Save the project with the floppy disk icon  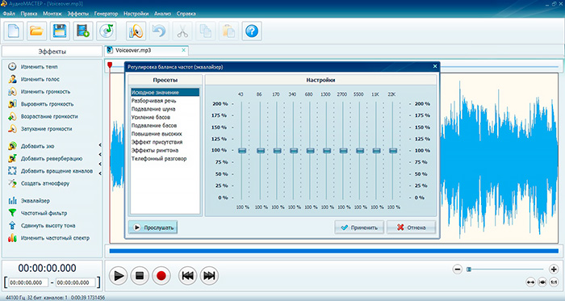pyautogui.click(x=60, y=31)
